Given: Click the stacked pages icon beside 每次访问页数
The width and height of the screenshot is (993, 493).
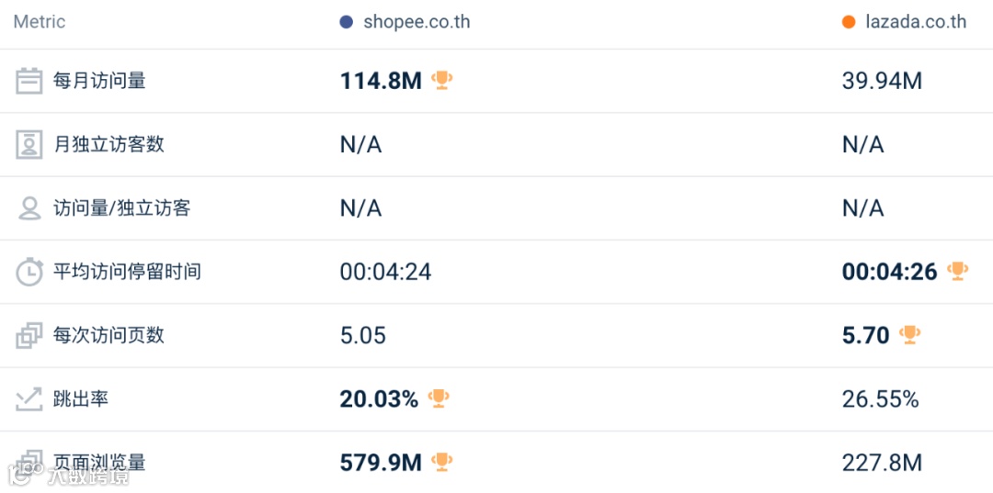Looking at the screenshot, I should 29,335.
